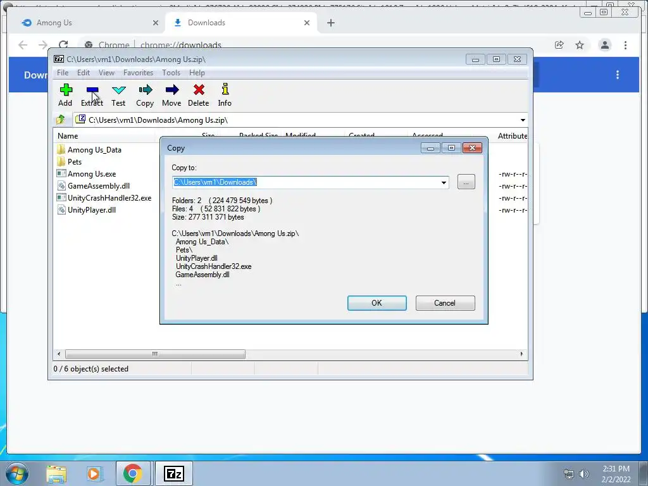The width and height of the screenshot is (648, 486).
Task: Sort by the Attributes column header
Action: pyautogui.click(x=513, y=136)
